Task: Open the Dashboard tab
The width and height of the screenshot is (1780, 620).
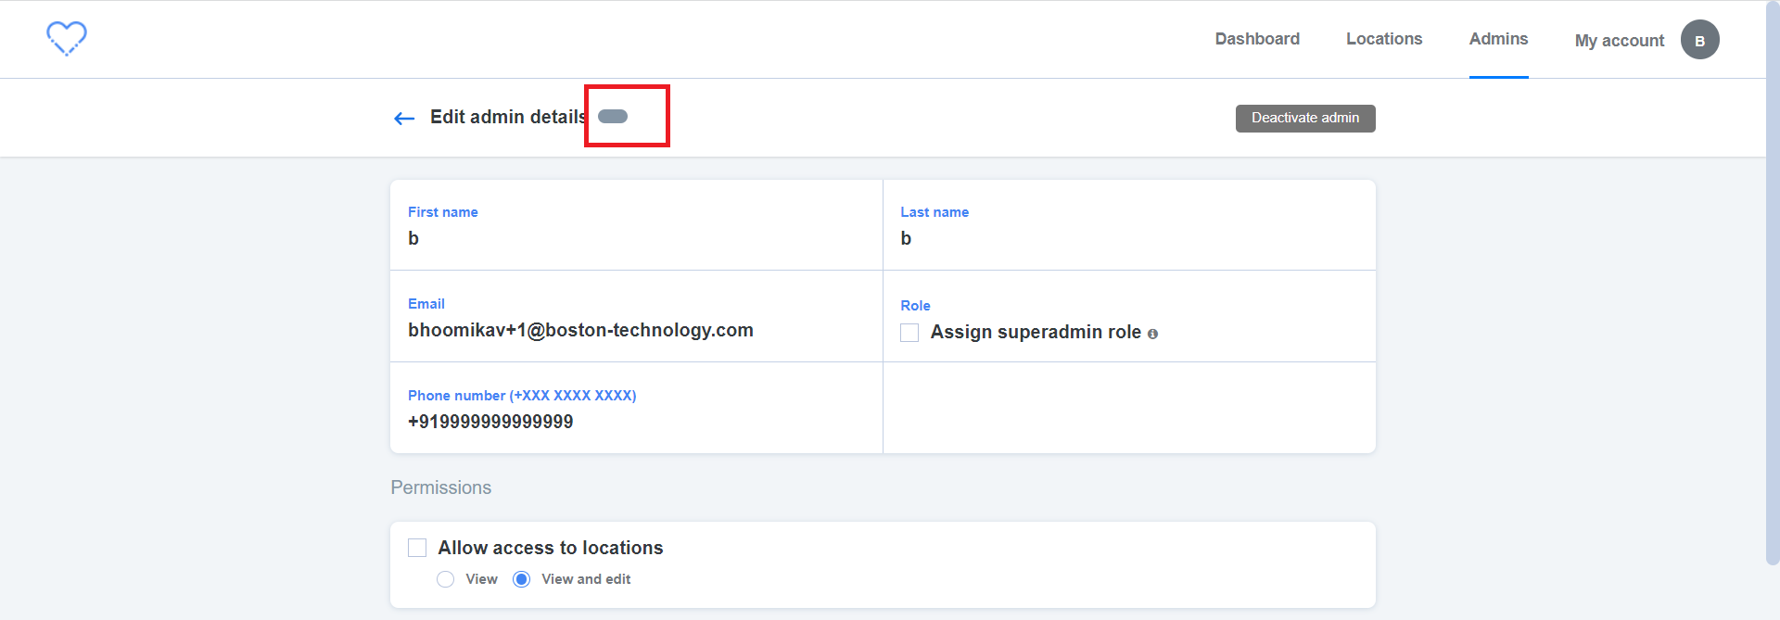Action: [1257, 39]
